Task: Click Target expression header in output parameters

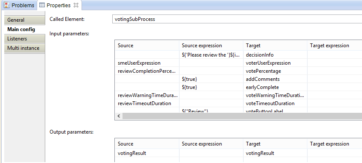Action: click(x=335, y=144)
